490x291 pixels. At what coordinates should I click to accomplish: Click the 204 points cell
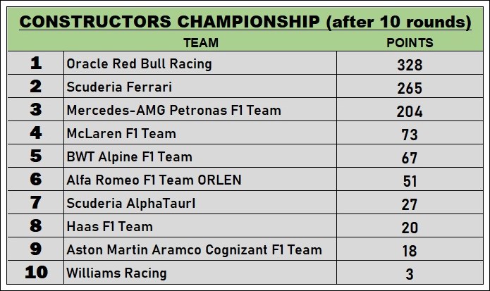point(410,111)
